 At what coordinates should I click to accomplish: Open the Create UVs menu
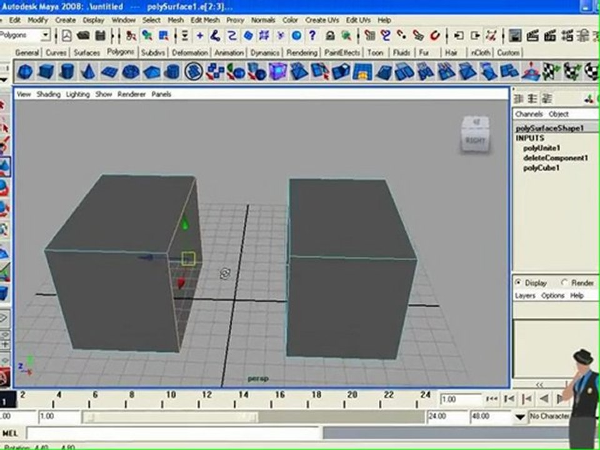pyautogui.click(x=322, y=20)
